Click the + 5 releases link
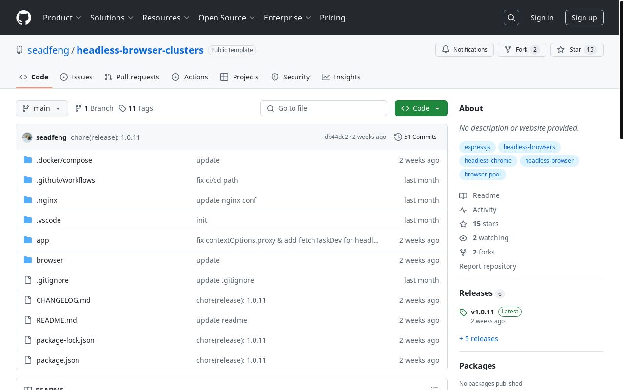Viewport: 624px width, 390px height. click(478, 338)
